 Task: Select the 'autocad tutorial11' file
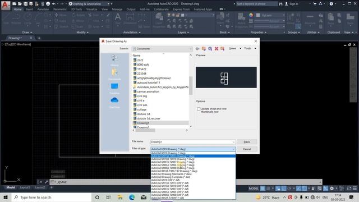[148, 82]
